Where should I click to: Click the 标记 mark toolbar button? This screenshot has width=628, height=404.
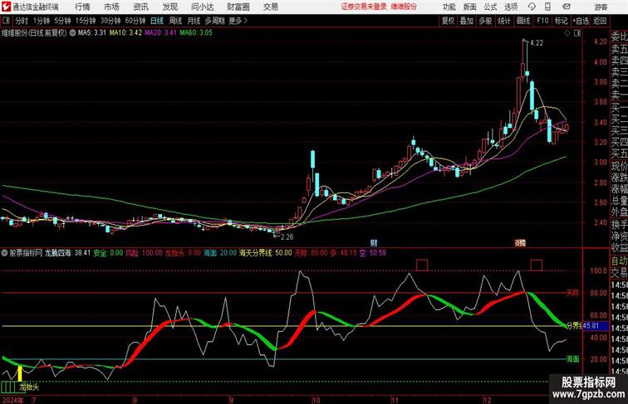tap(561, 21)
